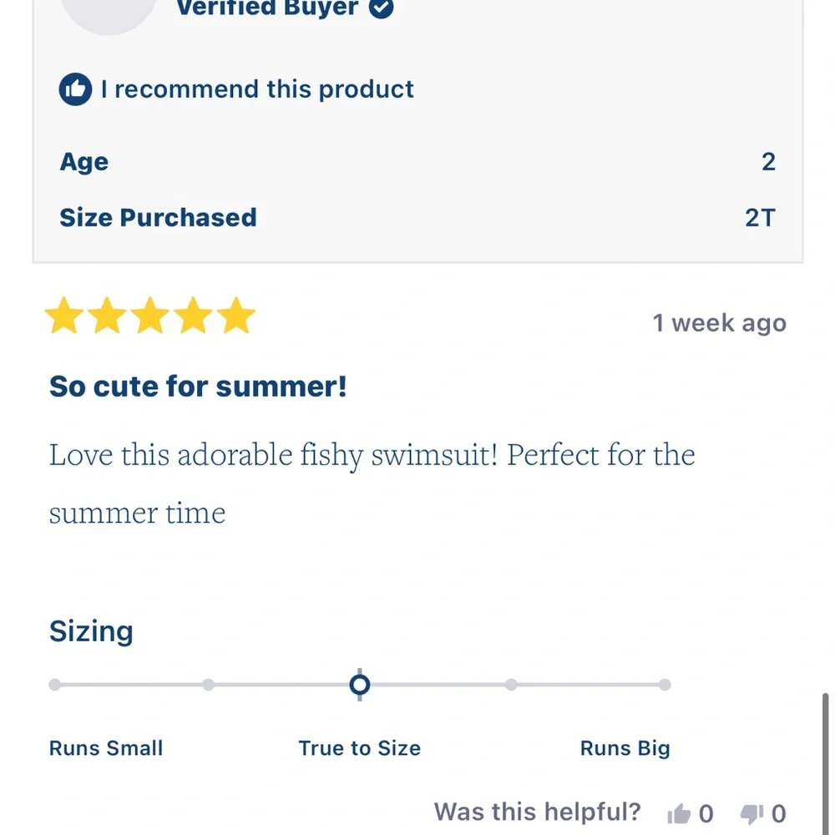835x835 pixels.
Task: Select the True to Size slider marker
Action: pos(359,685)
